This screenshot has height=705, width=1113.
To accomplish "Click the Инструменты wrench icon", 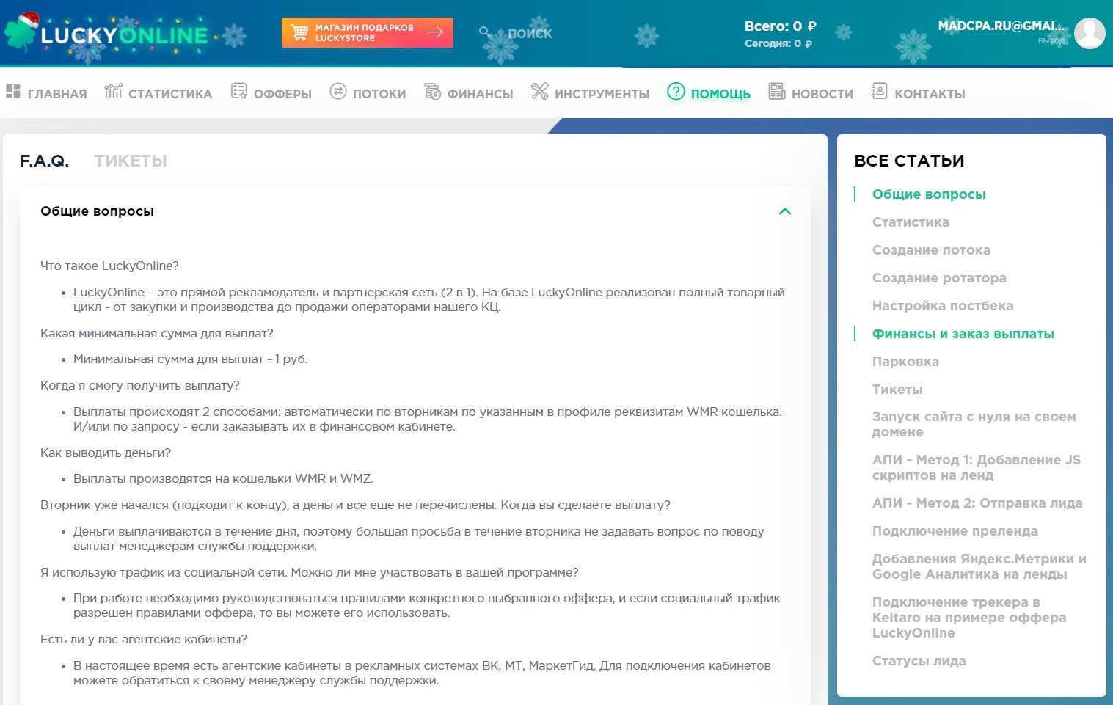I will coord(540,91).
